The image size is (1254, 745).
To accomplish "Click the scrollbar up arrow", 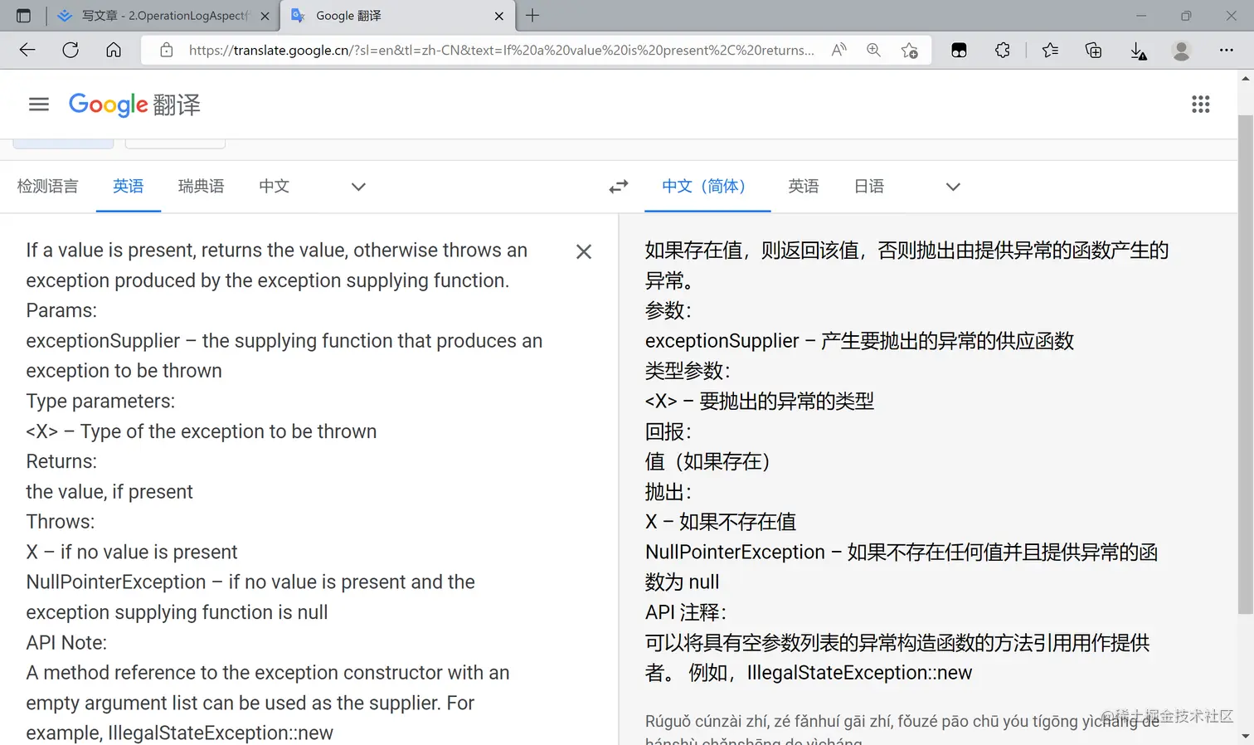I will (x=1245, y=79).
